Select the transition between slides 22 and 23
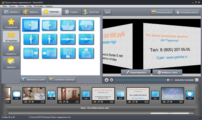Viewport: 202px width, 120px height. (x=51, y=95)
